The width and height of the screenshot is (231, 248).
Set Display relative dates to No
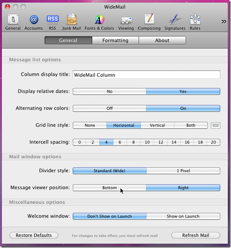[x=110, y=92]
